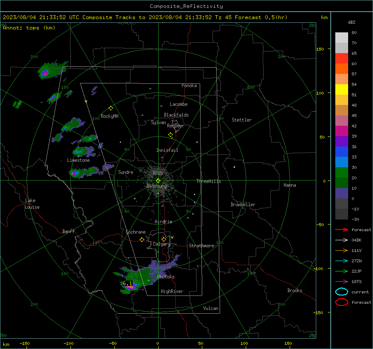The width and height of the screenshot is (373, 349).
Task: Click the Lacombe town label
Action: coord(179,104)
